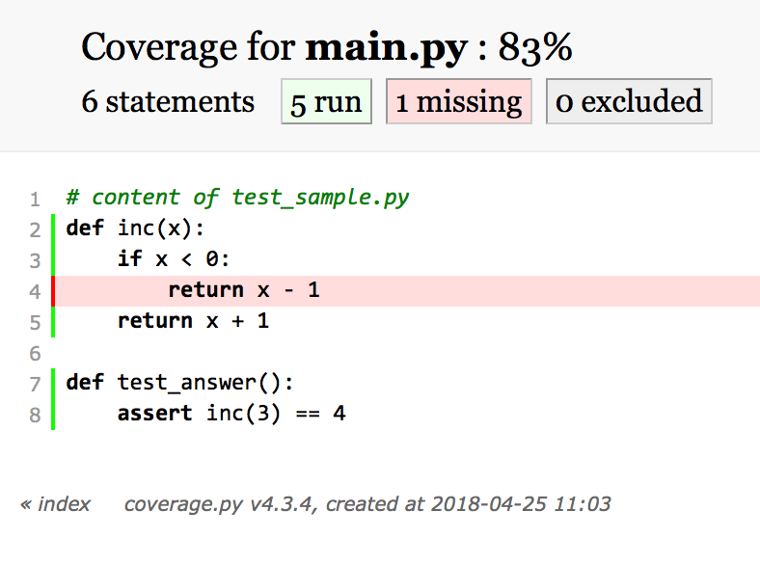Click the '# content of test_sample.py' comment
Image resolution: width=760 pixels, height=565 pixels.
pos(237,198)
